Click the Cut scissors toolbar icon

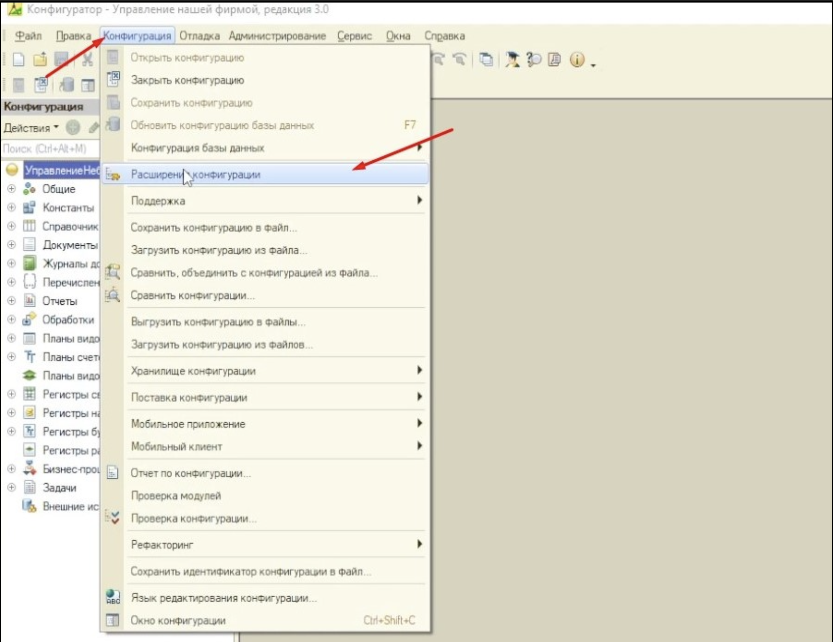pos(88,59)
